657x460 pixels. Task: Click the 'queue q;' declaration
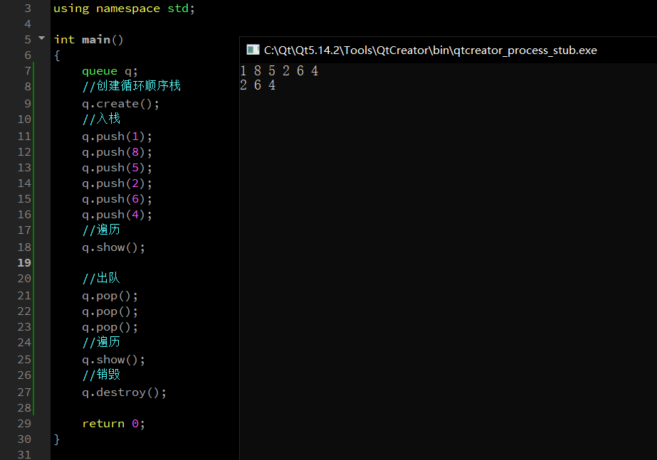point(110,71)
